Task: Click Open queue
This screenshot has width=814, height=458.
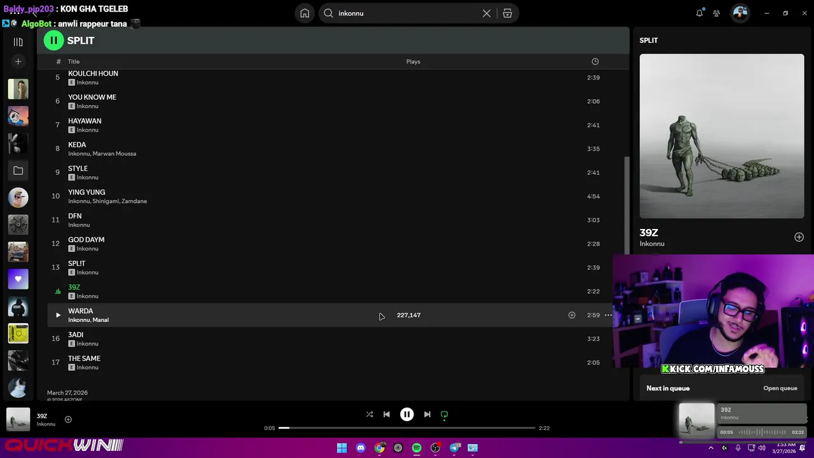Action: 780,388
